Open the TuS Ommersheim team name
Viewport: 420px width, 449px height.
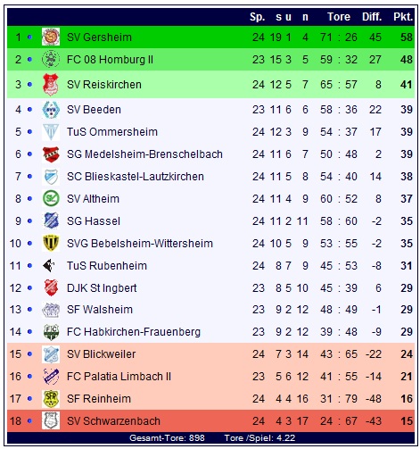click(112, 132)
